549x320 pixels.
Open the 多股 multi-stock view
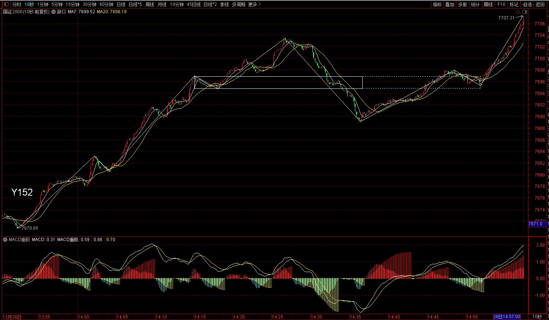(x=462, y=4)
